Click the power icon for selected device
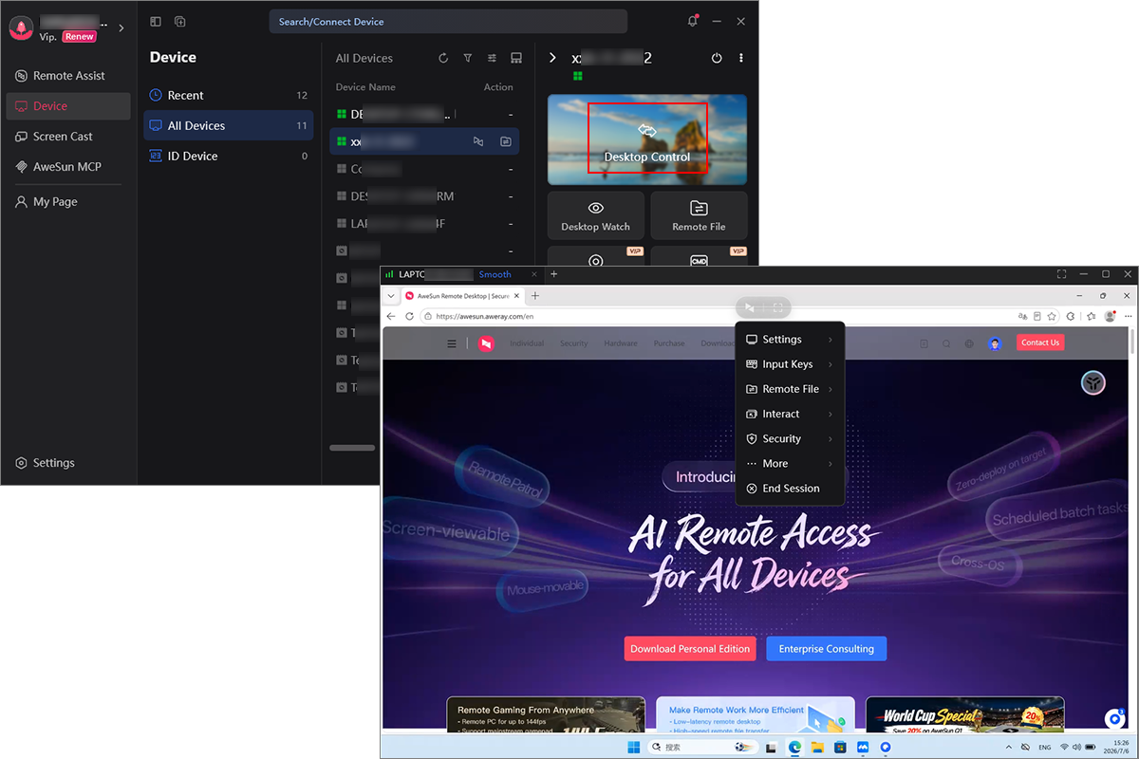Viewport: 1139px width, 759px height. [x=717, y=58]
